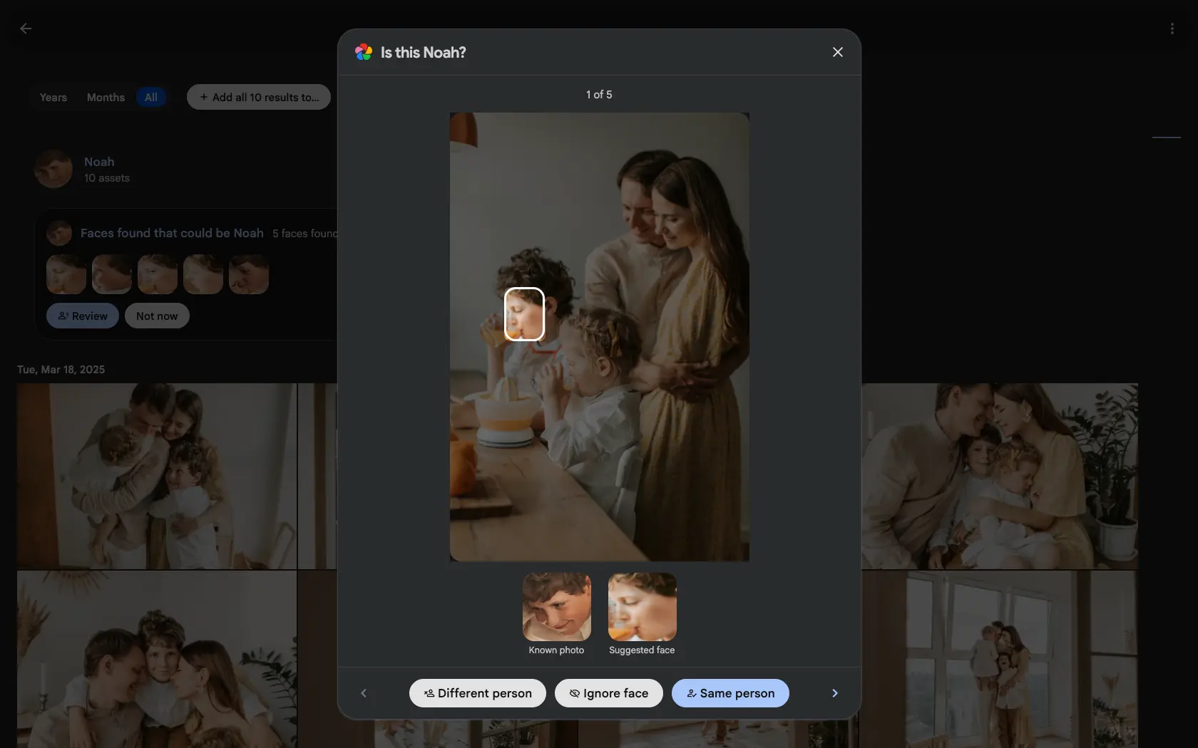1198x748 pixels.
Task: Click the "Tue, Mar 18, 2025" date header
Action: click(61, 369)
